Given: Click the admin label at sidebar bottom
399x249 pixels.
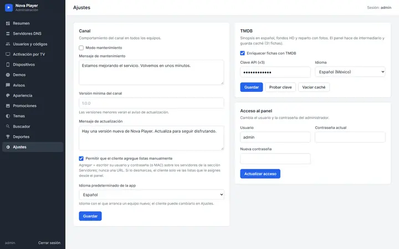Looking at the screenshot, I should [10, 243].
